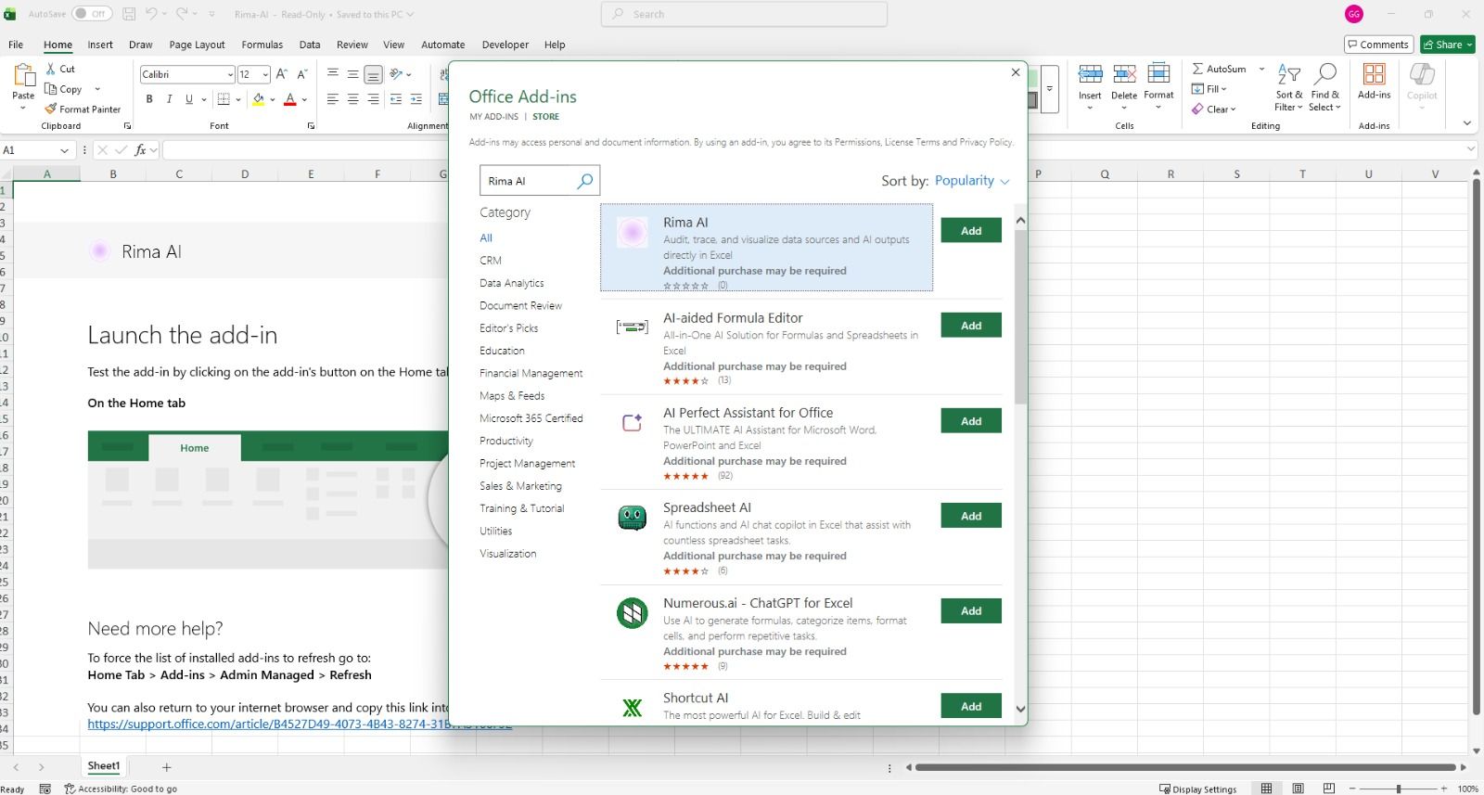Click the top Excel Search box
1484x795 pixels.
(x=744, y=14)
